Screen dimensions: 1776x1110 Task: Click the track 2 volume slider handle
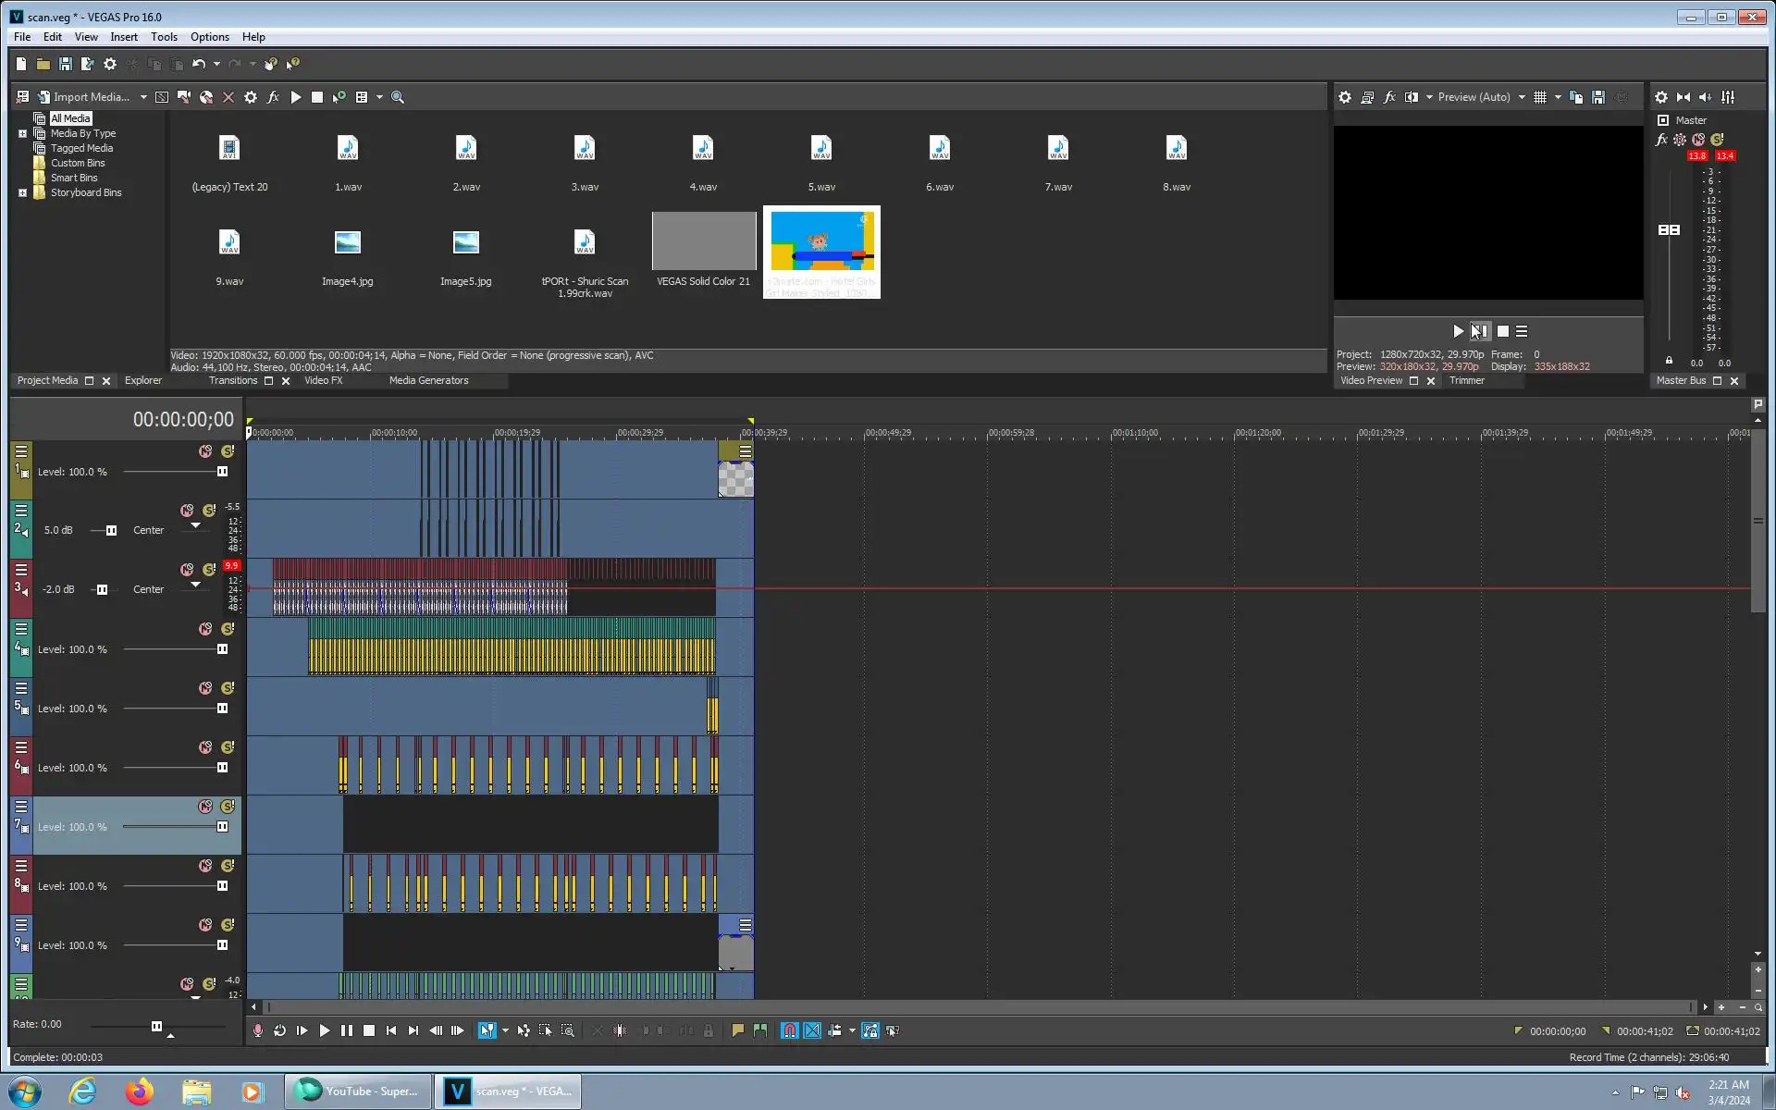tap(111, 530)
